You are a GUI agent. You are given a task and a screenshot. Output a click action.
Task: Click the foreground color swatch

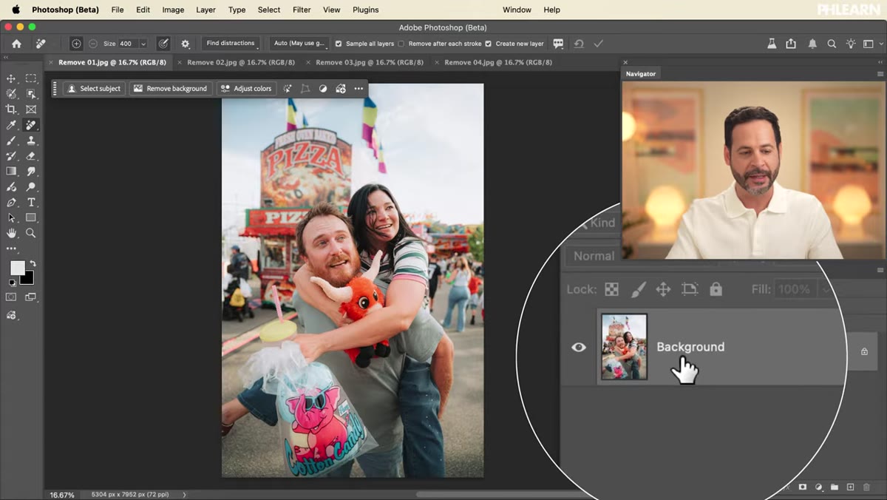coord(16,268)
